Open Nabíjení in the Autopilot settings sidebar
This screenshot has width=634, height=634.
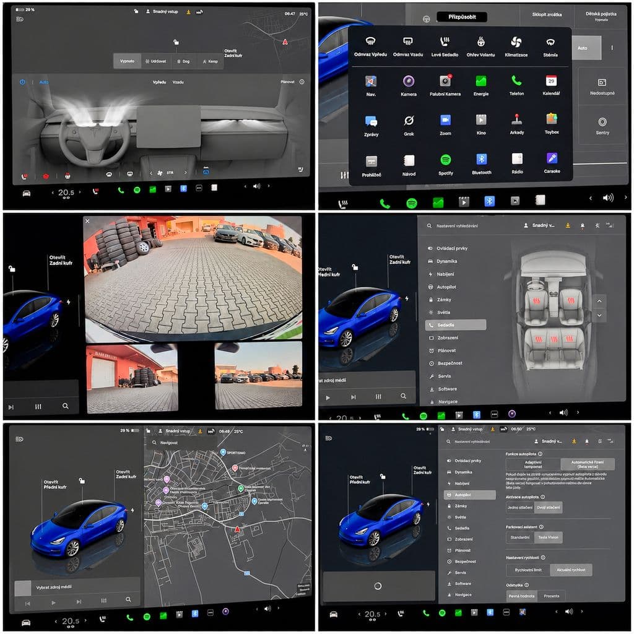(462, 484)
